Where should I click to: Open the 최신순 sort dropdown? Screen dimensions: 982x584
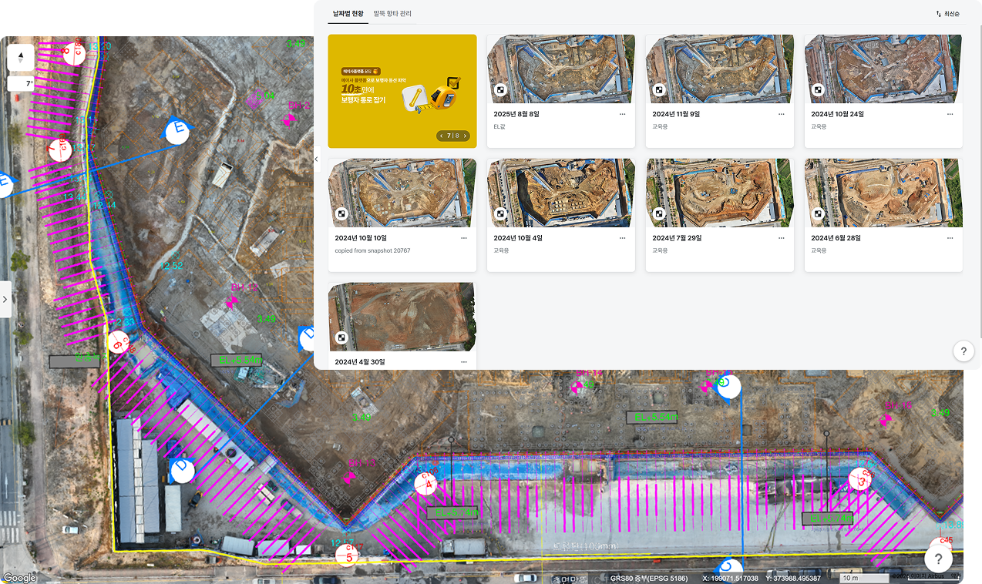(x=948, y=14)
